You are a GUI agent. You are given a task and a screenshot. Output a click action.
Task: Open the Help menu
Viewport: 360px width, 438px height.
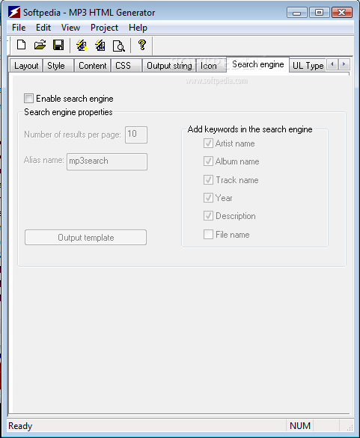pos(138,28)
